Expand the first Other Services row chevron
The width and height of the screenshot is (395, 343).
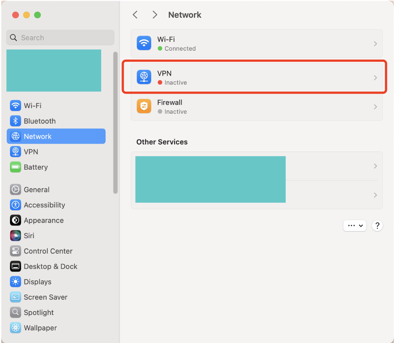375,166
